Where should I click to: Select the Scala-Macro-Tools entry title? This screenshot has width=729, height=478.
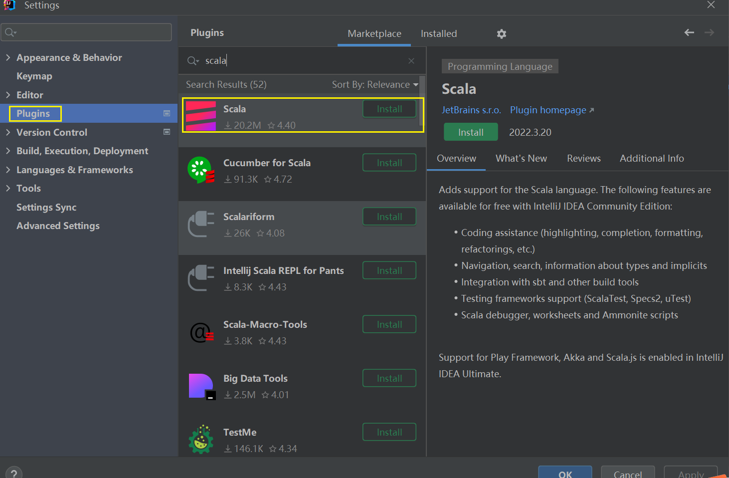265,324
